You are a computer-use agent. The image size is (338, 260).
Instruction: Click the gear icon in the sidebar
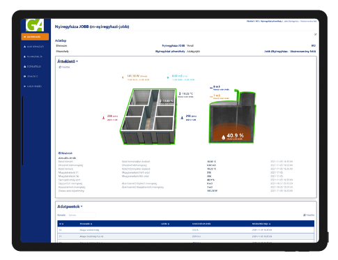pyautogui.click(x=24, y=77)
